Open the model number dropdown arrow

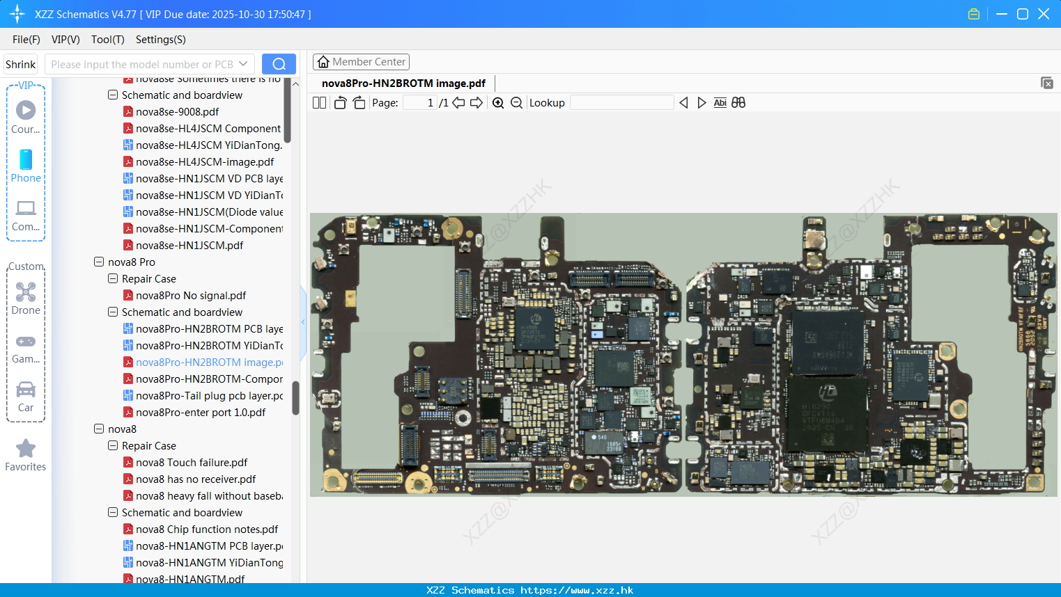pyautogui.click(x=243, y=64)
